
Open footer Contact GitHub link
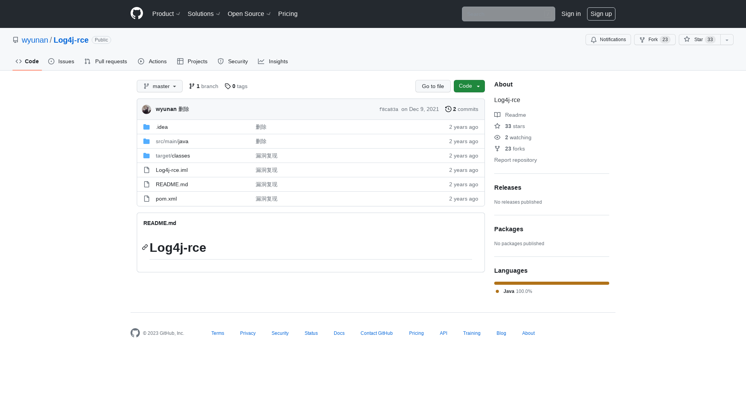[x=376, y=333]
